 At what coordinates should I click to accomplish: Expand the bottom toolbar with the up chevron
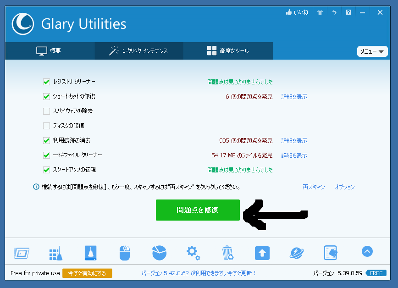367,252
